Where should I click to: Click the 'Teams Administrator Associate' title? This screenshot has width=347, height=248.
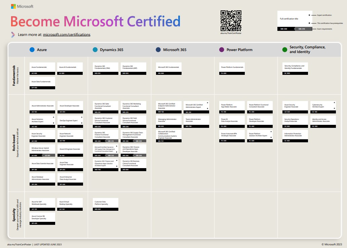(193, 120)
